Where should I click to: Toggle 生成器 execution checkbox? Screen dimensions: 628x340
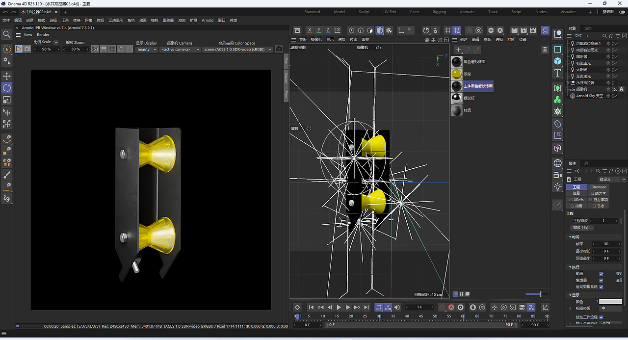[601, 280]
